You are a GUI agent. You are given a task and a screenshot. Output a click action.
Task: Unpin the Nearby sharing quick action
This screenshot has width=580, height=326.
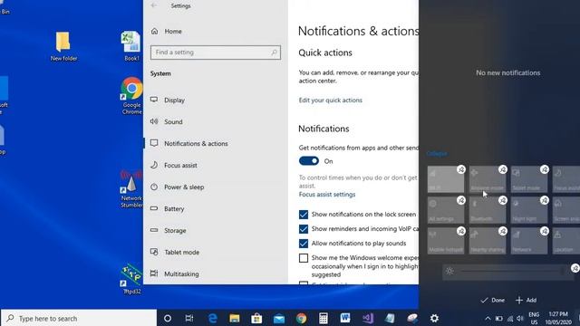click(x=503, y=231)
